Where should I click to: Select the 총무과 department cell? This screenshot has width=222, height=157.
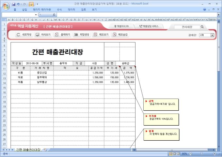(x=63, y=63)
